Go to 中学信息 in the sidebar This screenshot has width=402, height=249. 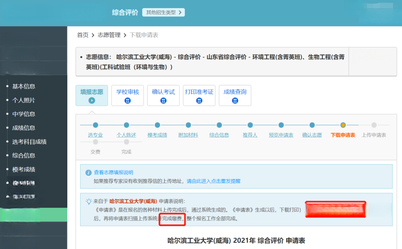point(23,114)
